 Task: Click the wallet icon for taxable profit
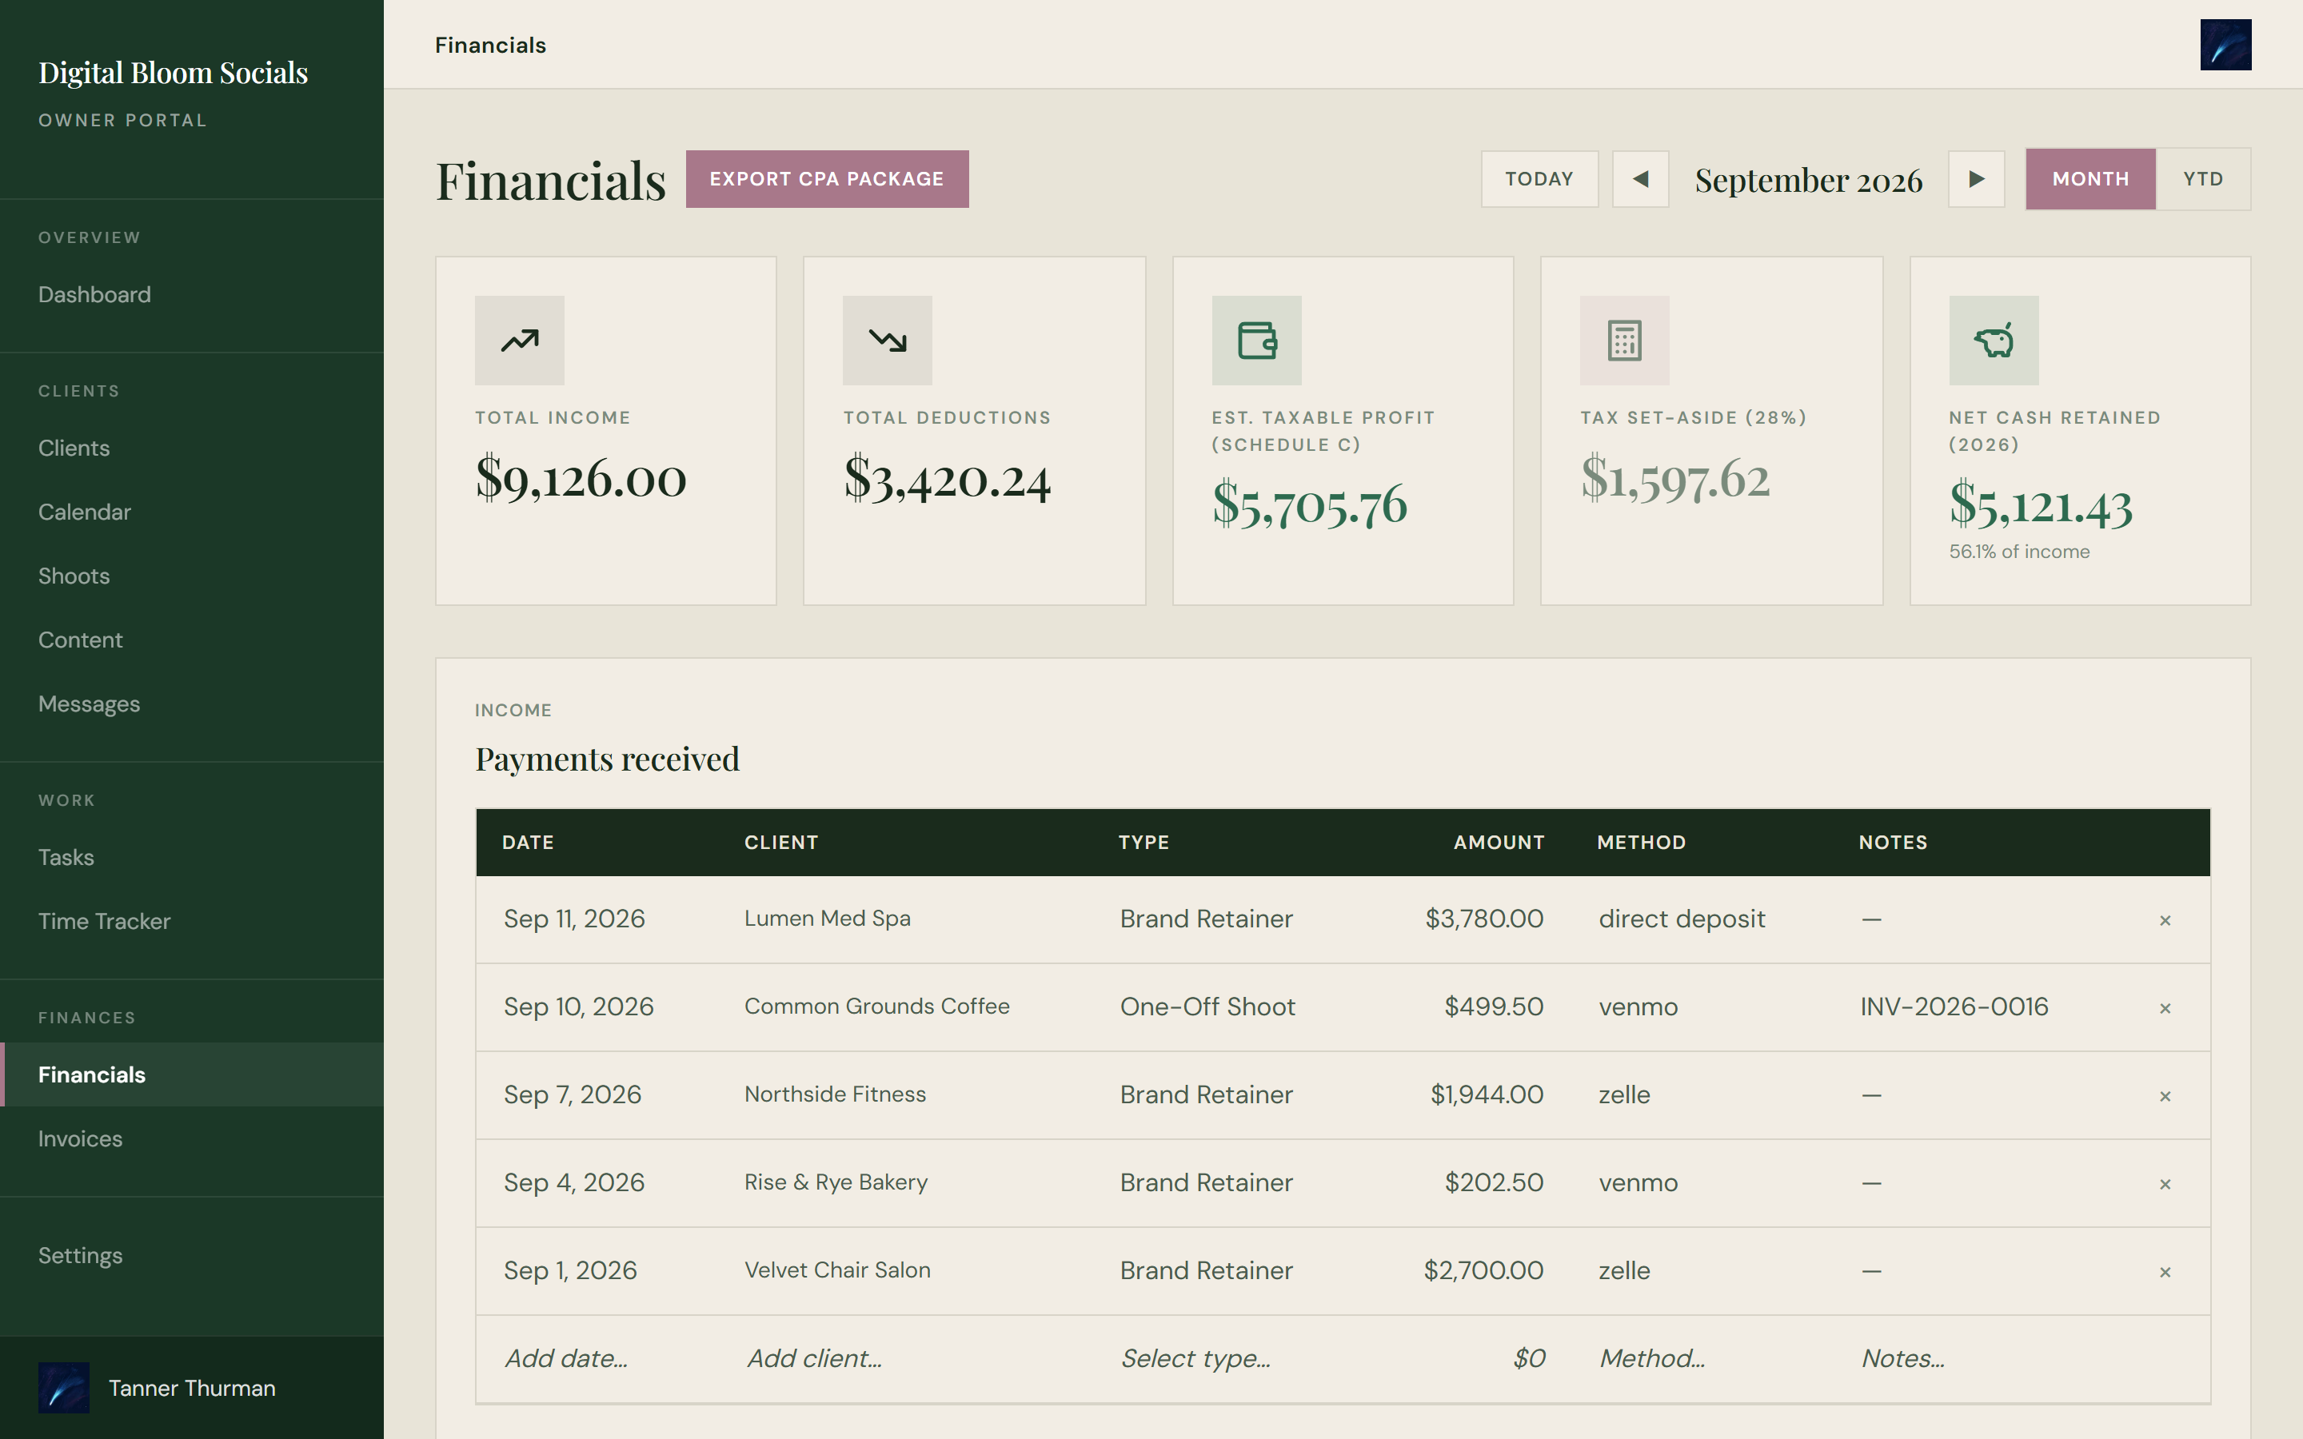tap(1256, 340)
